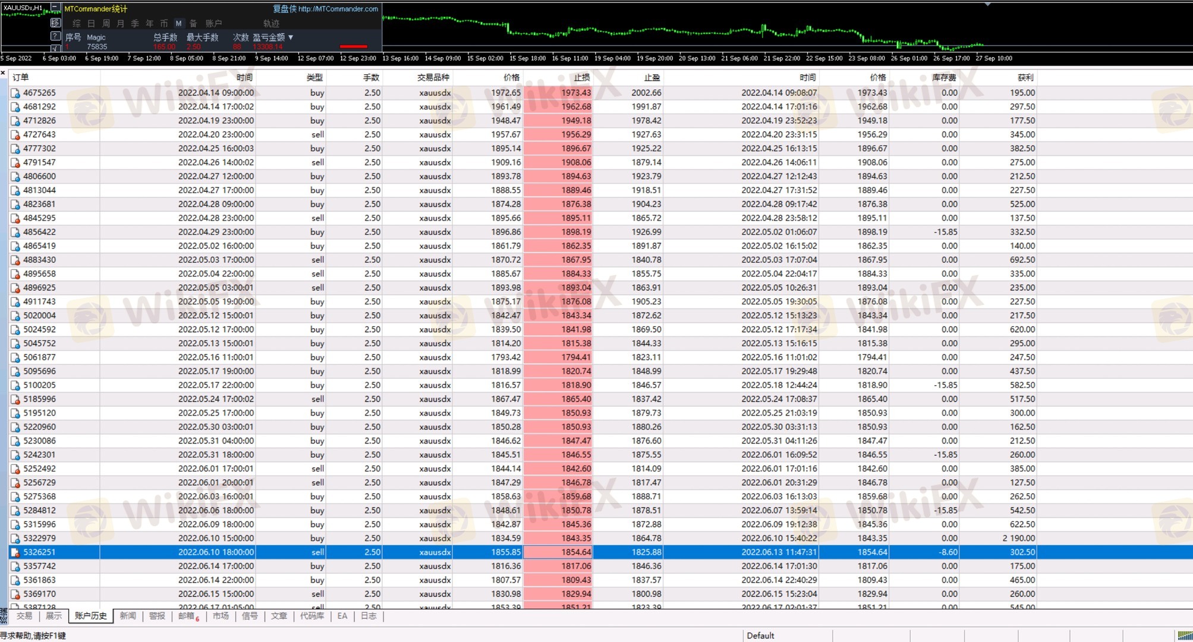Open the 账户 account selector
1193x642 pixels.
point(213,23)
